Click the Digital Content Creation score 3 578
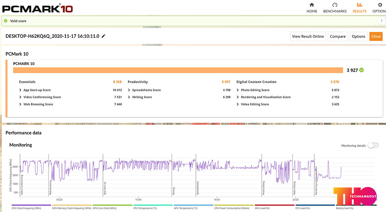Screen dimensions: 386x212 pos(335,82)
